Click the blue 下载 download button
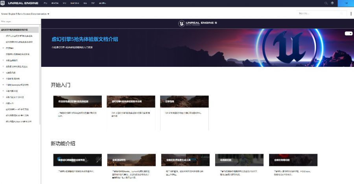Screen dimensions: 354x184 [346, 3]
